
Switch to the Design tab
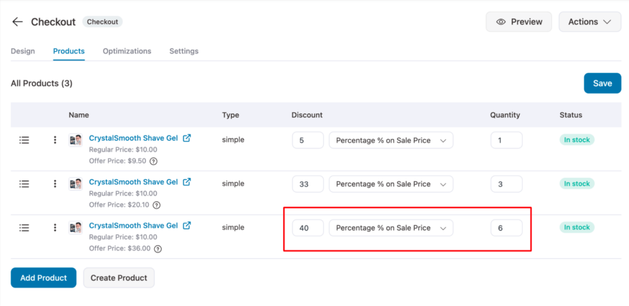pos(23,51)
